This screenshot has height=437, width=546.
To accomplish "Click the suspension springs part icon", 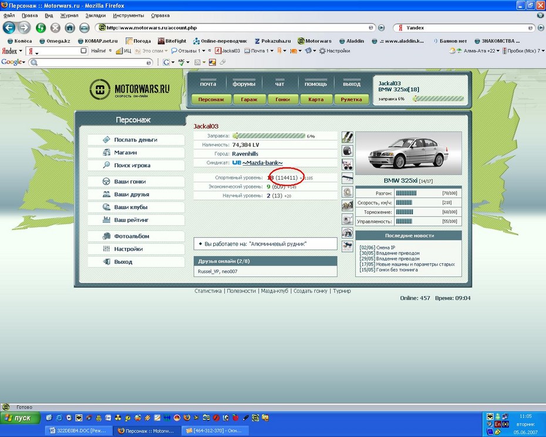I will (x=347, y=137).
